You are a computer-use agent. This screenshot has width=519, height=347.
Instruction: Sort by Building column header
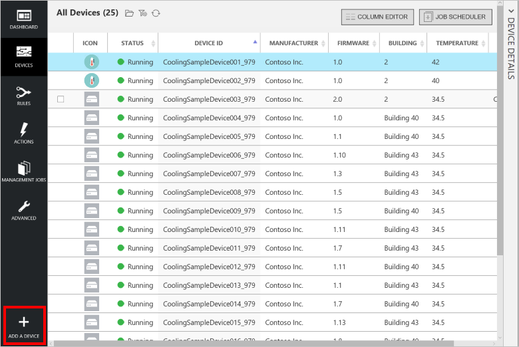click(403, 43)
